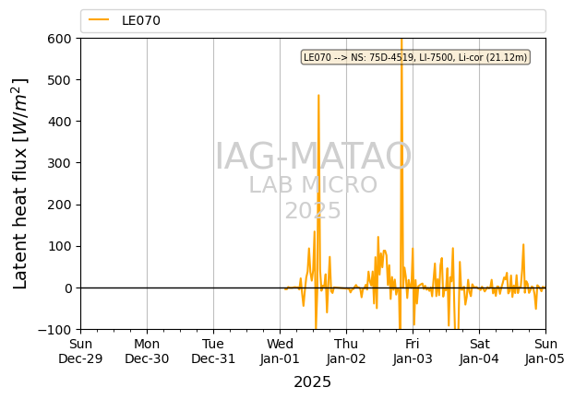The width and height of the screenshot is (575, 399).
Task: Click the 200 y-axis tick label
Action: coord(59,205)
